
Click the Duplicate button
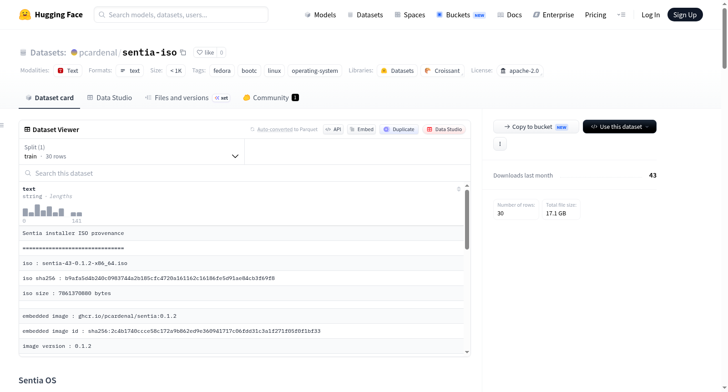399,129
